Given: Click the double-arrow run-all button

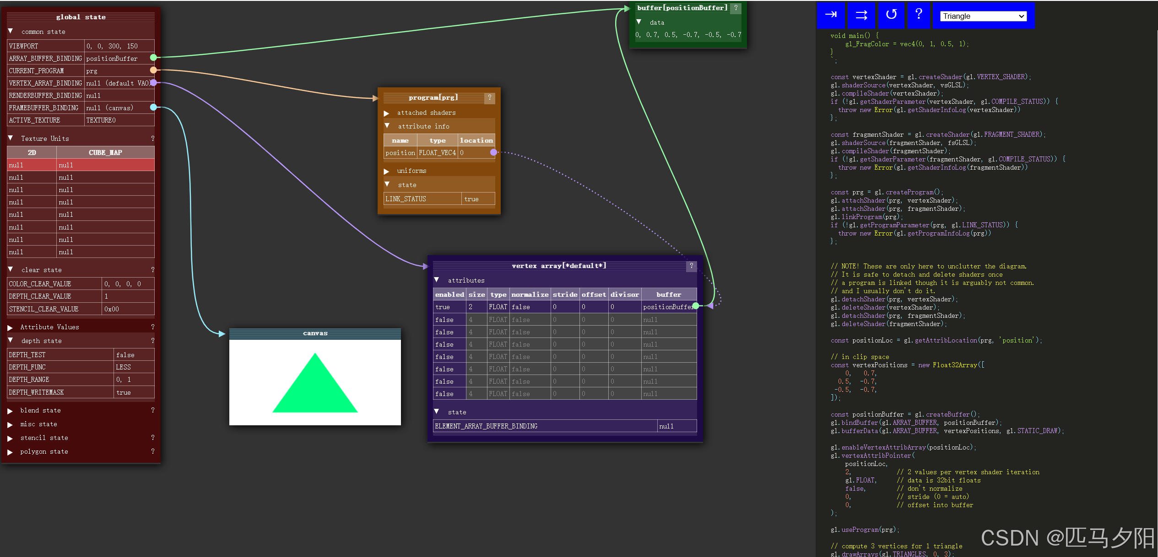Looking at the screenshot, I should (x=861, y=15).
